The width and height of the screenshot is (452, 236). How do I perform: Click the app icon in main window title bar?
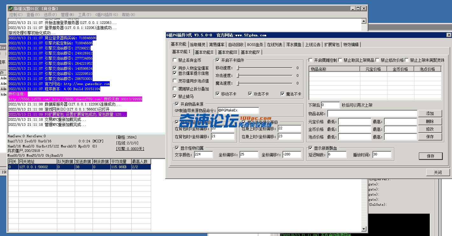click(11, 8)
